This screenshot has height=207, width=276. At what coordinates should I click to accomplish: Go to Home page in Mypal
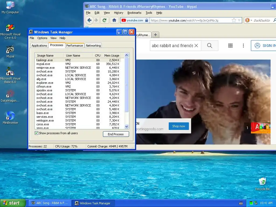[x=114, y=20]
